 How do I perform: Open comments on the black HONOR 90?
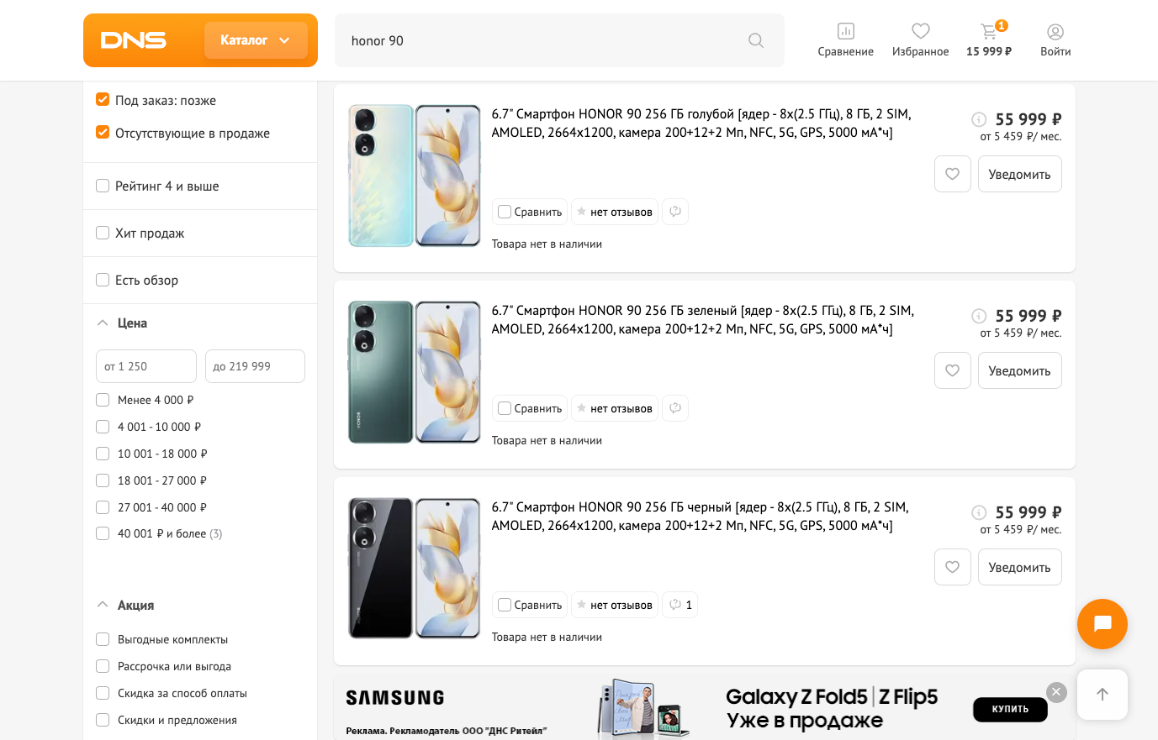click(x=679, y=605)
